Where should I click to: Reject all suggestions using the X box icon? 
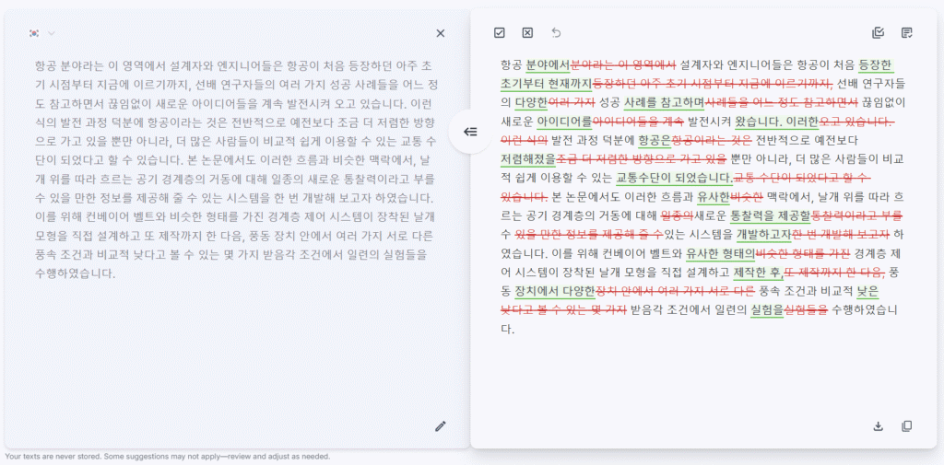527,33
